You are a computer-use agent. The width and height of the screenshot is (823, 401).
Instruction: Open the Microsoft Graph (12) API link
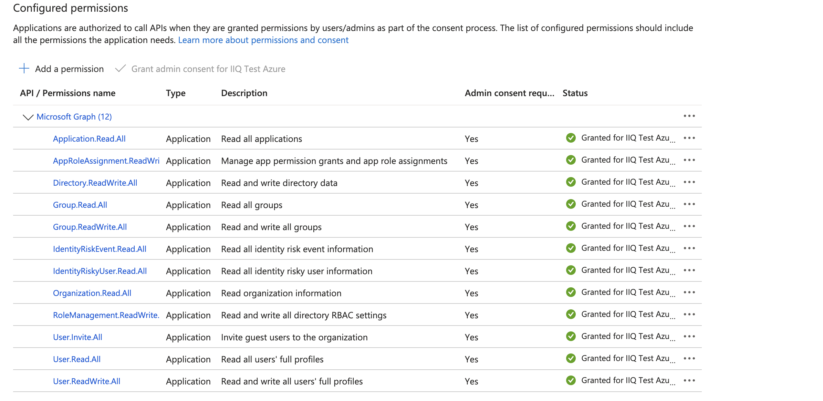coord(74,117)
